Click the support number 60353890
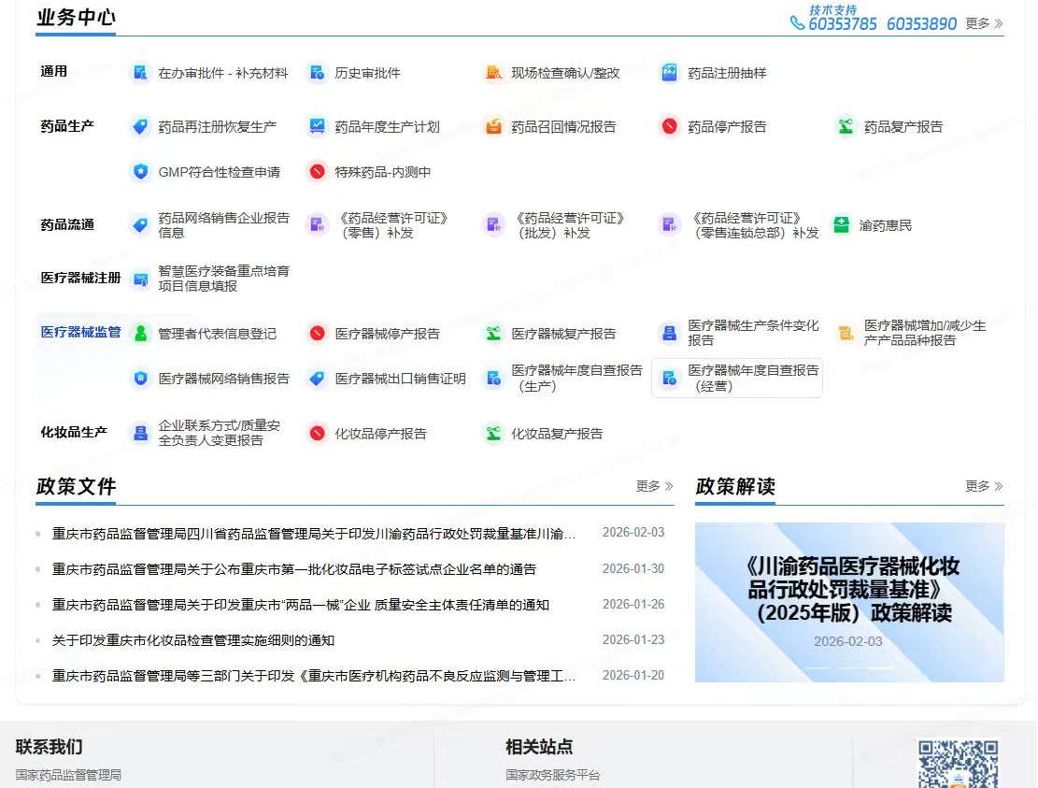The width and height of the screenshot is (1038, 788). click(x=921, y=24)
